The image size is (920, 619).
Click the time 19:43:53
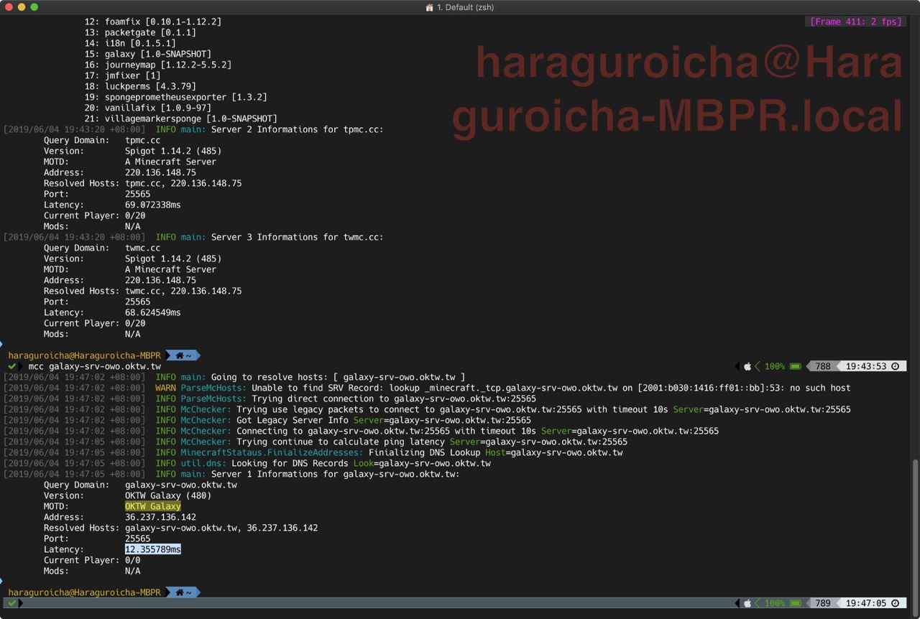(866, 366)
